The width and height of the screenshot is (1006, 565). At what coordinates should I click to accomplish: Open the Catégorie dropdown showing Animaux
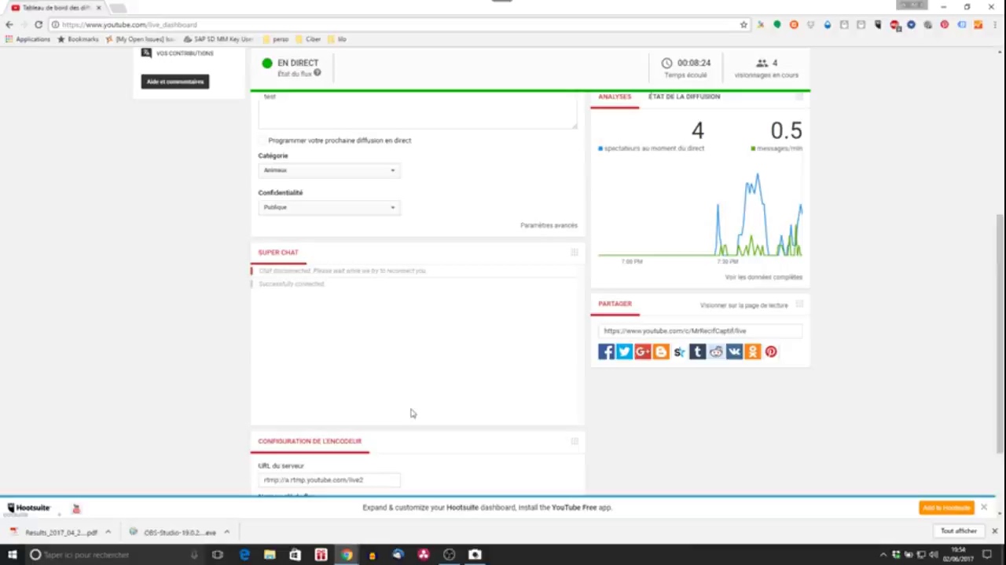[x=329, y=170]
